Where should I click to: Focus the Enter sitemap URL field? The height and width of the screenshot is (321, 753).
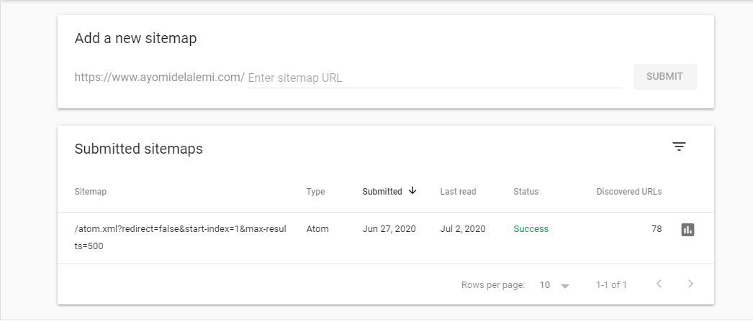pos(434,78)
